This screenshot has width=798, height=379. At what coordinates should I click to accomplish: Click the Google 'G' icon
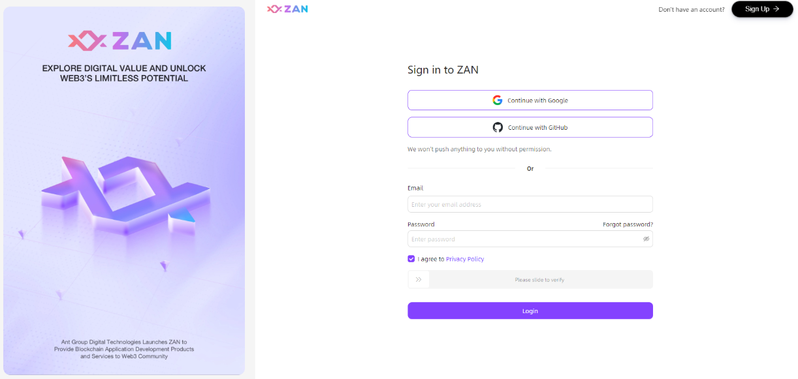[x=498, y=100]
